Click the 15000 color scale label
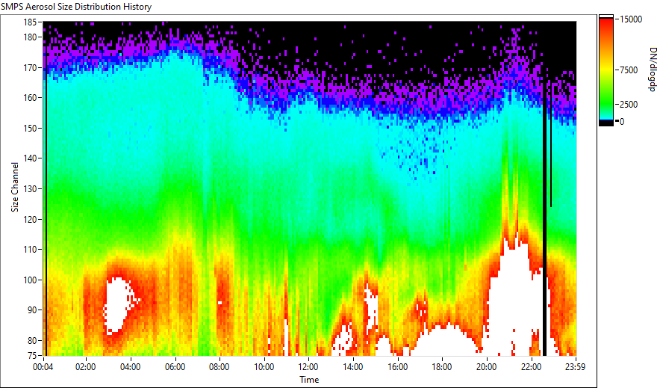 coord(631,19)
